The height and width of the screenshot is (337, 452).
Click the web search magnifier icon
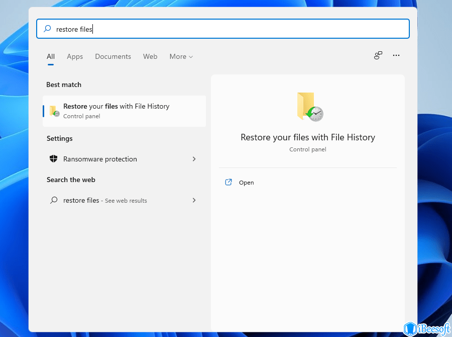[x=54, y=200]
